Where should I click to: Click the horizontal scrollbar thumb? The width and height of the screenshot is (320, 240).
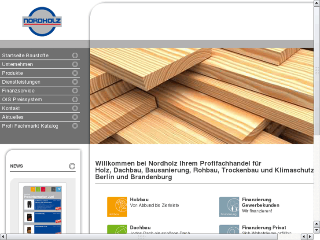(142, 237)
